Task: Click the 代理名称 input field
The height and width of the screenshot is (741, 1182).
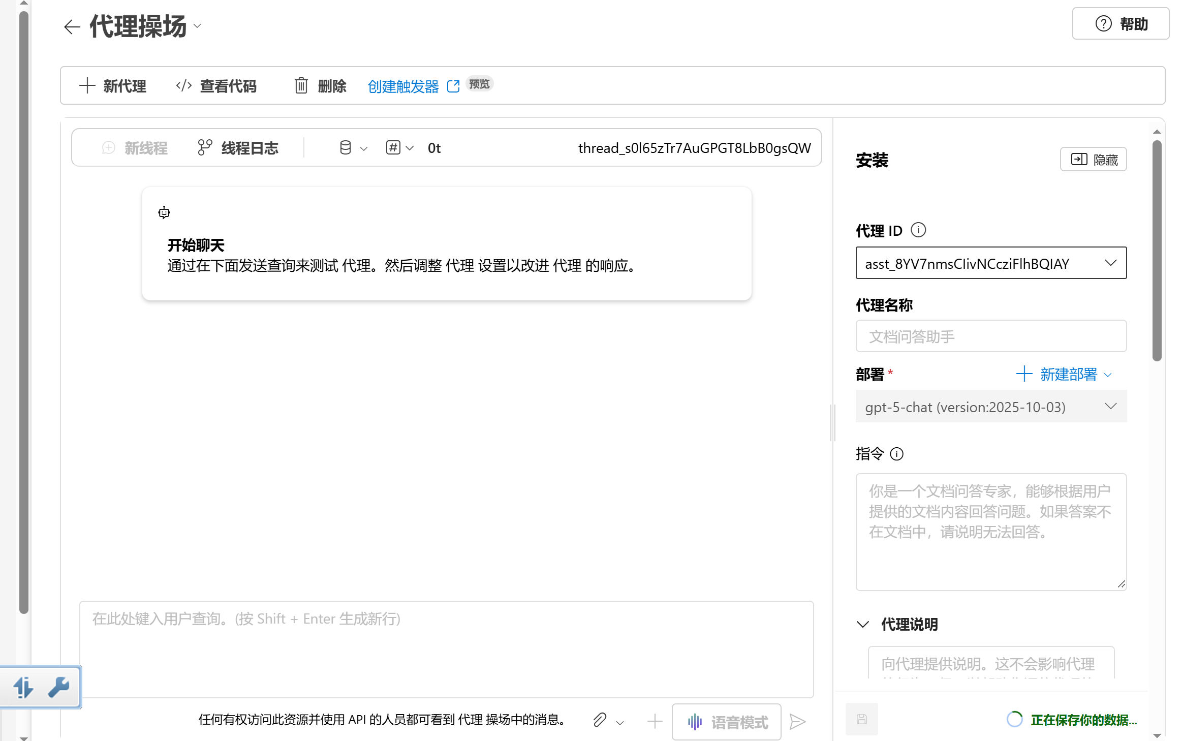Action: (990, 336)
